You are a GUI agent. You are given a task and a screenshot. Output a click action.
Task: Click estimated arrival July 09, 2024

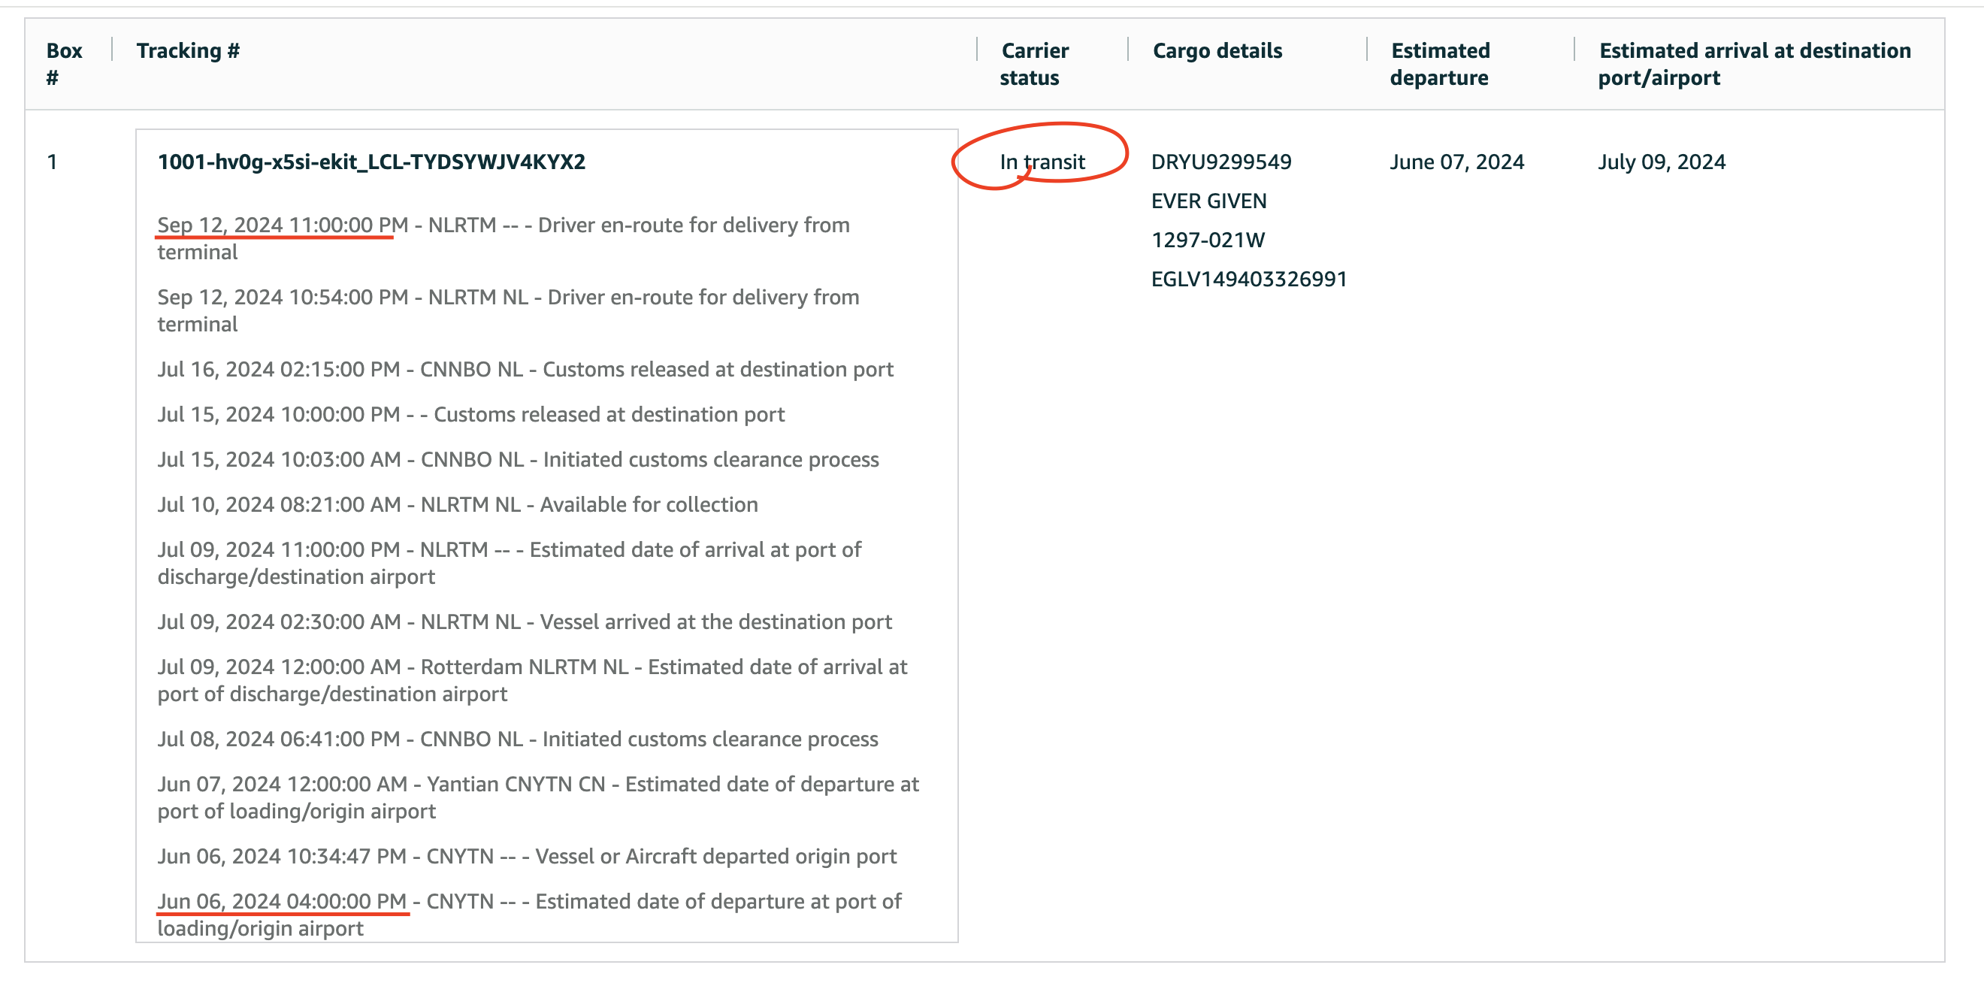pyautogui.click(x=1662, y=162)
